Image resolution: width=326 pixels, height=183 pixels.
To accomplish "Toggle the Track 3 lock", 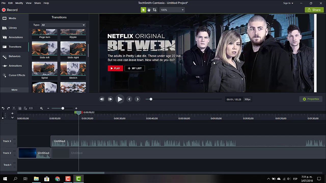I will click(x=14, y=143).
